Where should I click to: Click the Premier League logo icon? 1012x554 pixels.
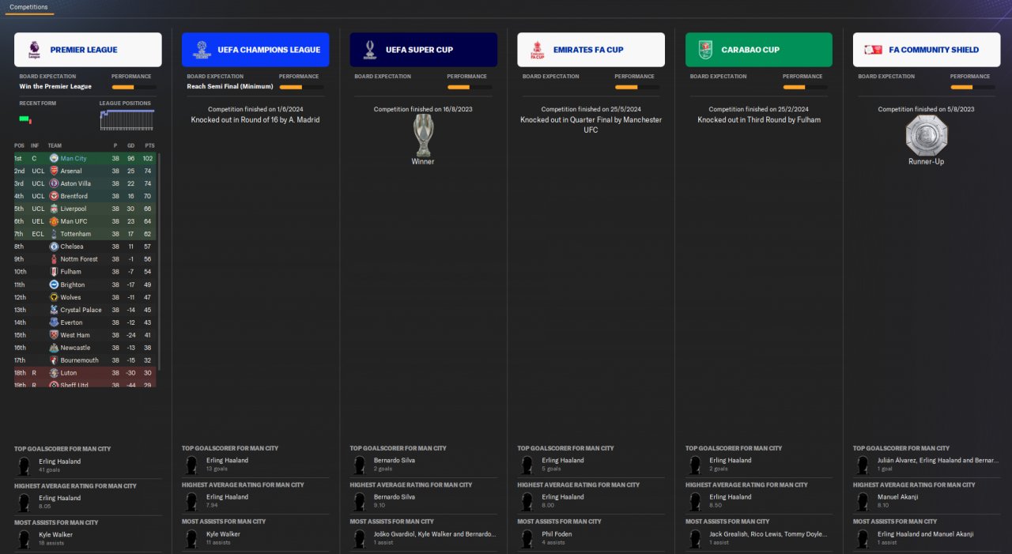tap(33, 50)
